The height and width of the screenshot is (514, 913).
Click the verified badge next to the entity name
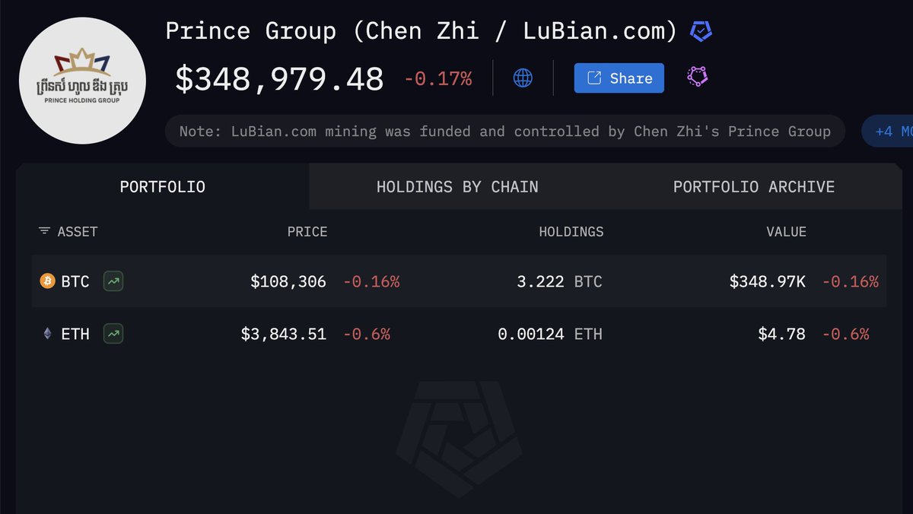[701, 32]
